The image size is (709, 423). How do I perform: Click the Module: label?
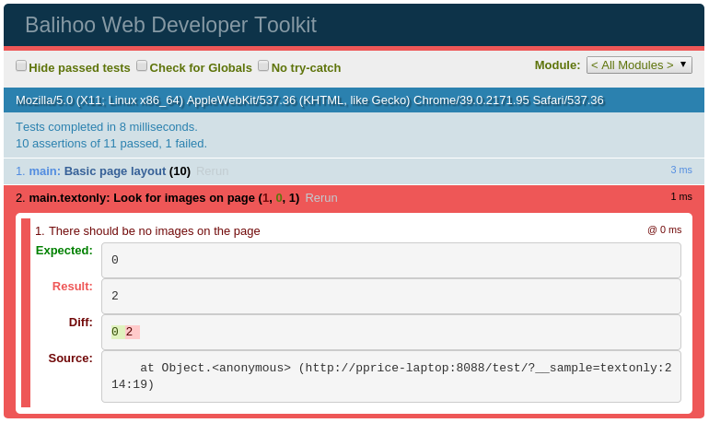coord(557,65)
